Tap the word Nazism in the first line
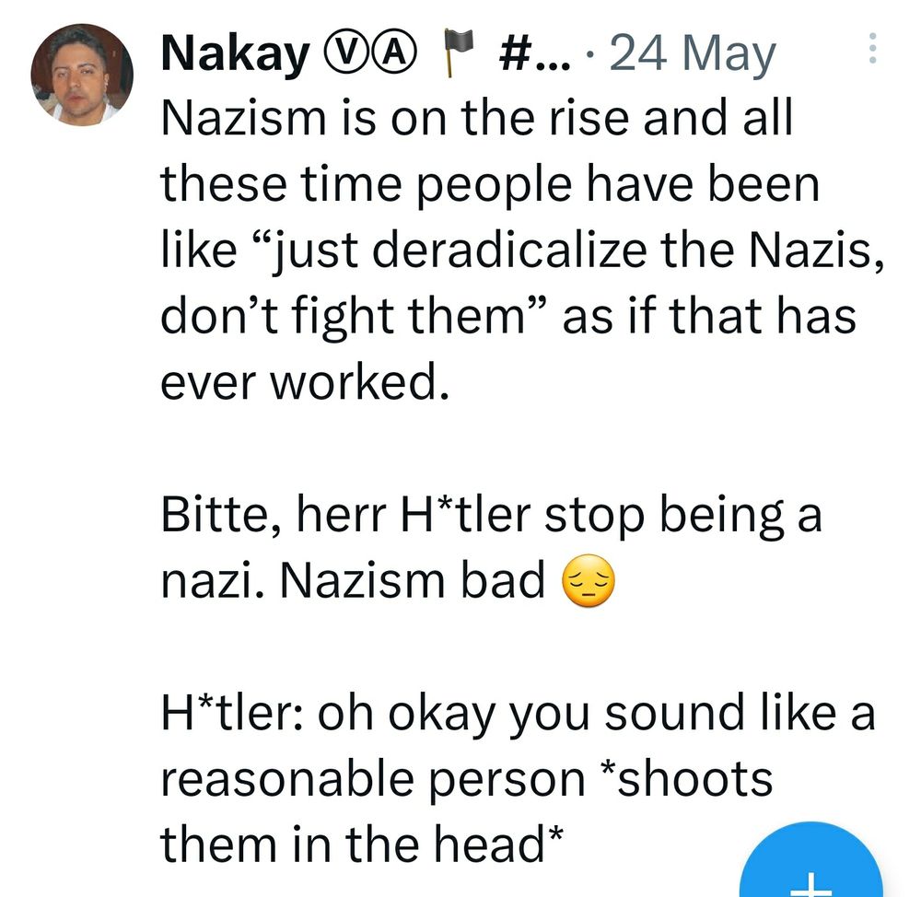Image resolution: width=921 pixels, height=897 pixels. (x=233, y=116)
